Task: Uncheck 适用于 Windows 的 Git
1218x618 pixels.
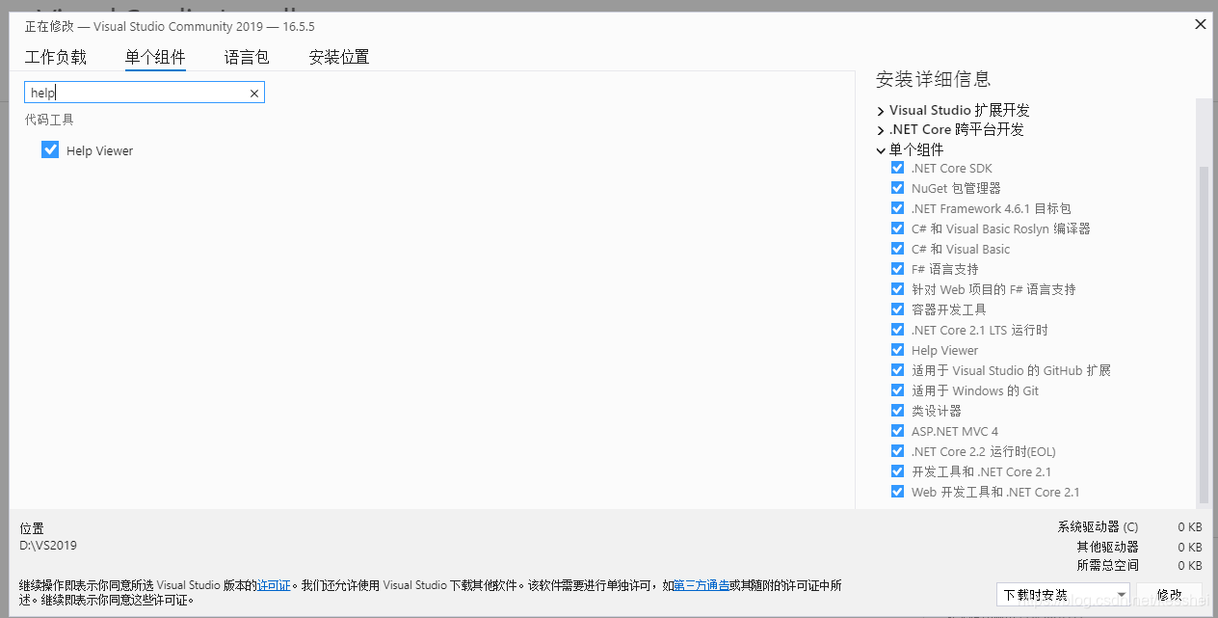Action: coord(898,390)
